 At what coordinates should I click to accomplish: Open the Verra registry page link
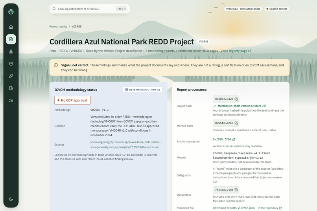tap(236, 51)
